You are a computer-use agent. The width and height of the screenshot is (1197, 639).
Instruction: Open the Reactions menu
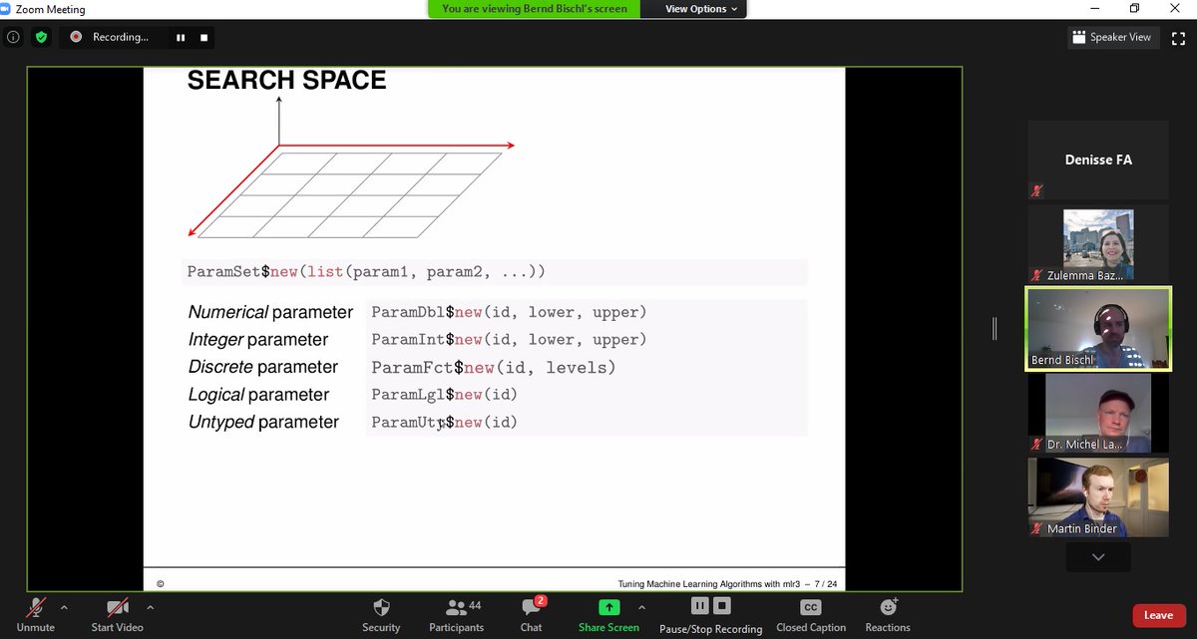tap(888, 613)
